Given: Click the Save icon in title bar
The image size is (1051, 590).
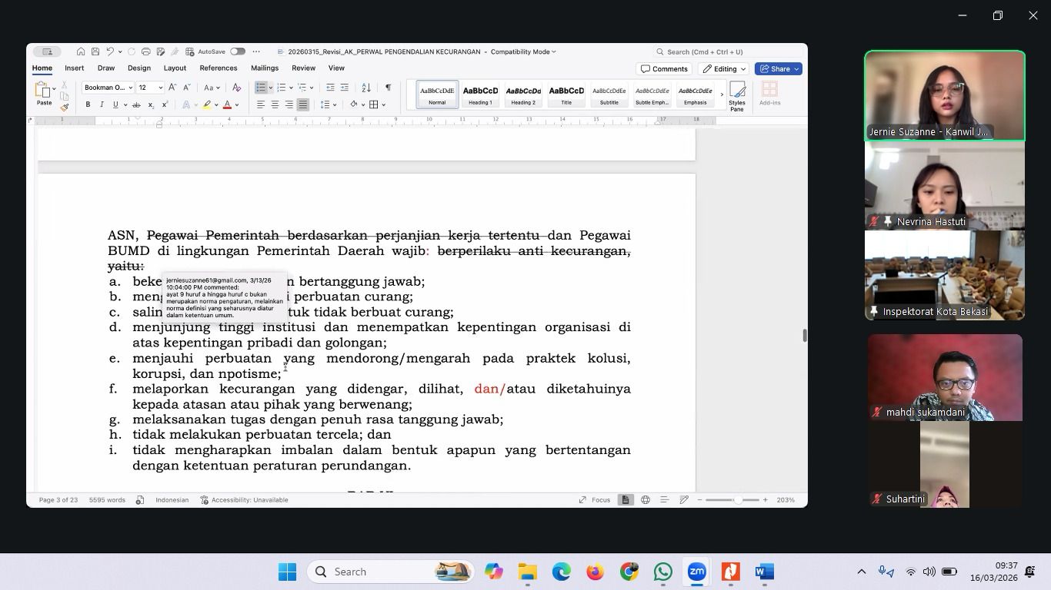Looking at the screenshot, I should (x=95, y=51).
